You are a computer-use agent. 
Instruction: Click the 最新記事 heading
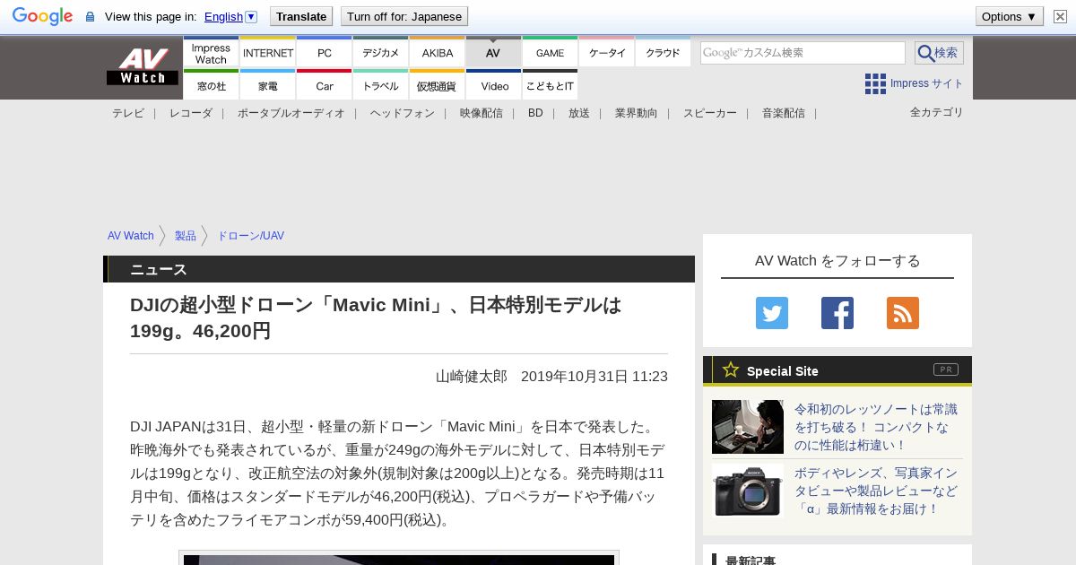pyautogui.click(x=751, y=561)
